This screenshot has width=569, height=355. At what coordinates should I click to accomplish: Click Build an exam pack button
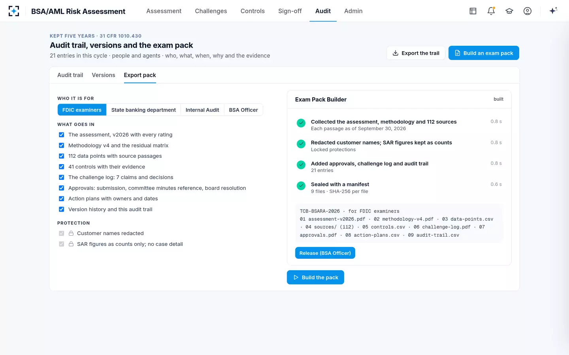(x=484, y=53)
